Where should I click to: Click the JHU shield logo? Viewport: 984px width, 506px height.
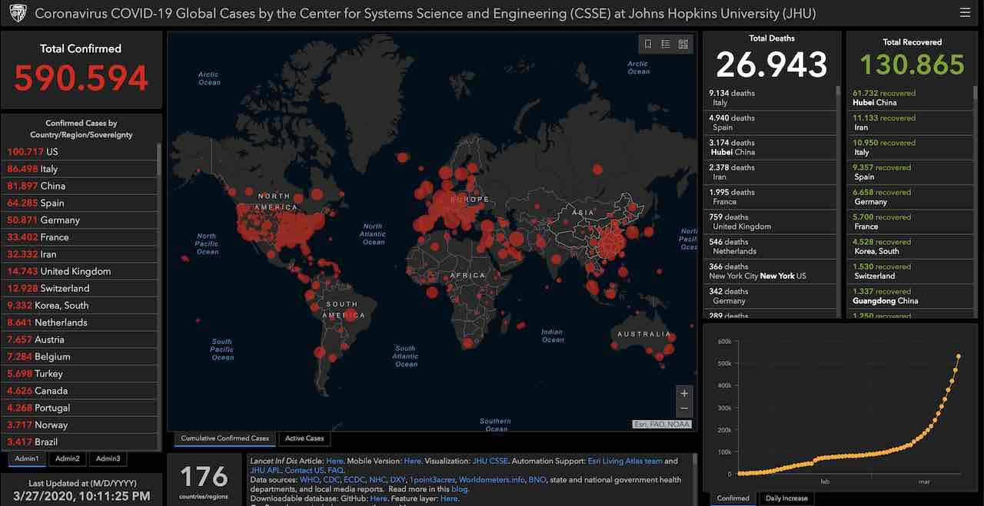(18, 13)
